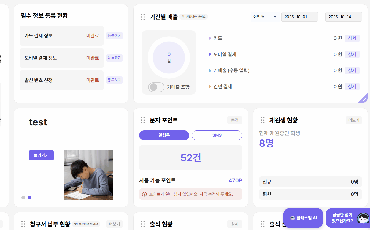Toggle the 가매출 포함 switch

point(156,87)
